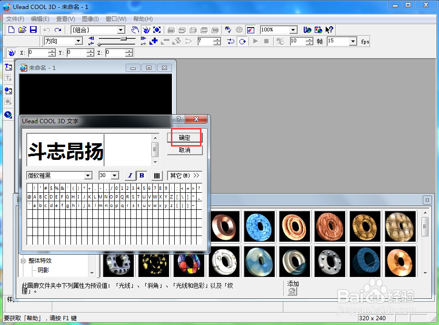Increase the total frames stepper value 10
Viewport: 439px width, 325px height.
click(x=309, y=39)
